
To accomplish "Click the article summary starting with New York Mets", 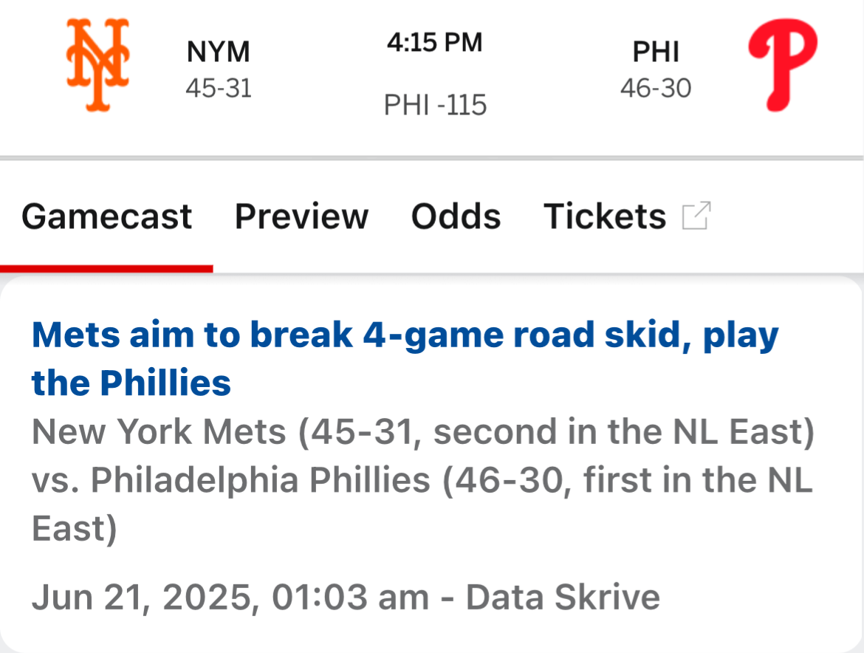I will coord(421,480).
